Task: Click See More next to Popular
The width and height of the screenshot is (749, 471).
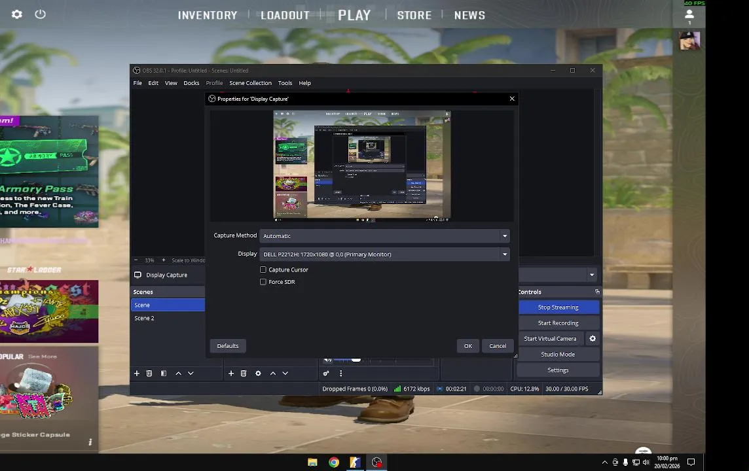Action: click(42, 357)
